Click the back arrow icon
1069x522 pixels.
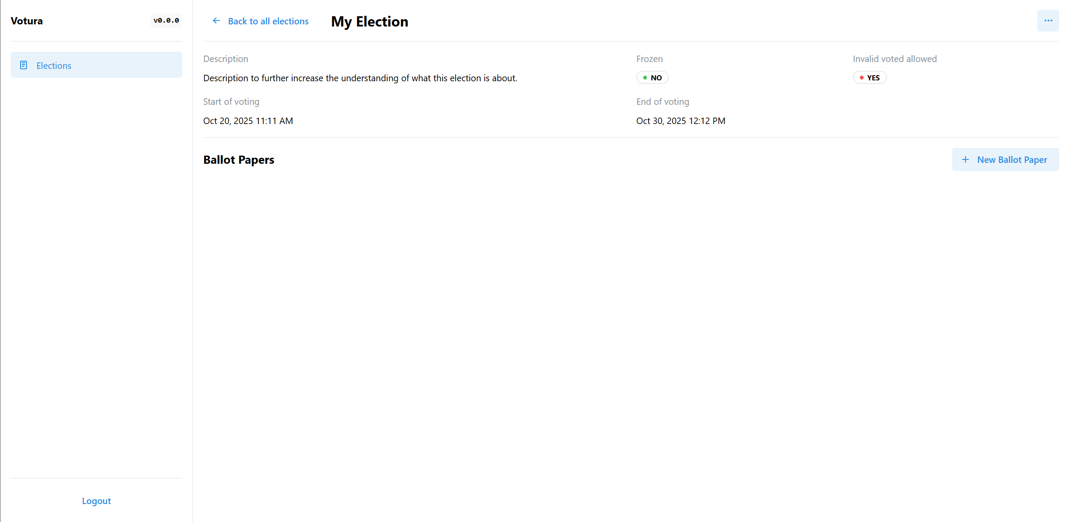[x=216, y=21]
